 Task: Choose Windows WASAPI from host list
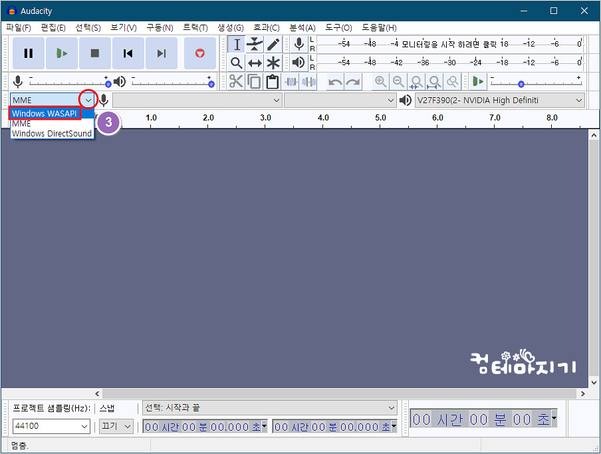pos(51,114)
